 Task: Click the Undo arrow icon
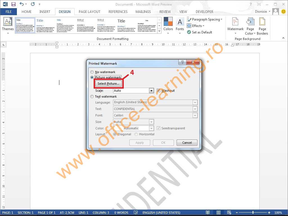(x=22, y=4)
